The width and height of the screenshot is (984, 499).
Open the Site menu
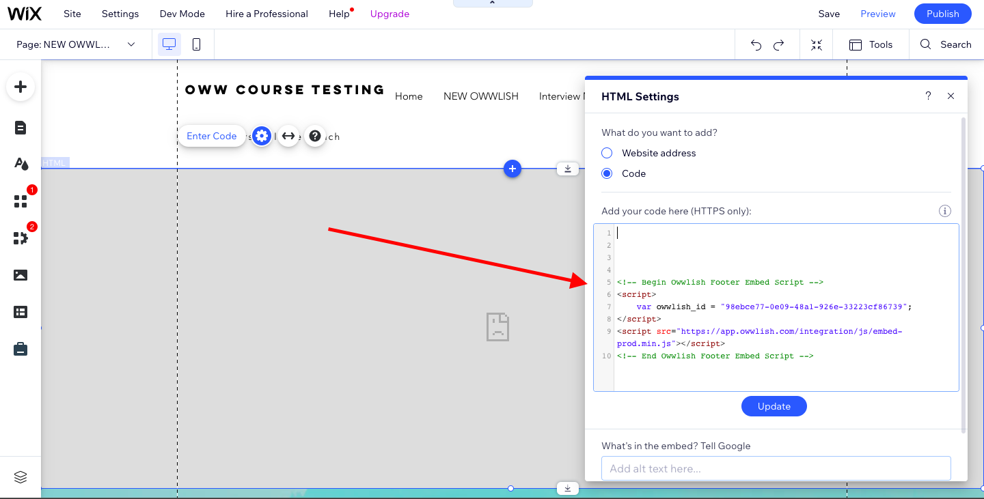(72, 14)
